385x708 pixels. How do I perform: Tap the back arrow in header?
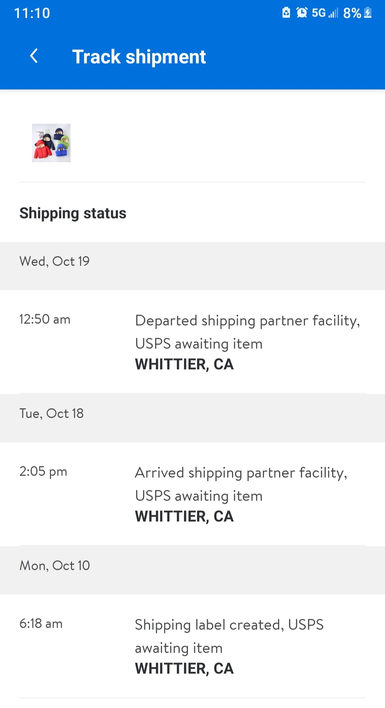34,56
